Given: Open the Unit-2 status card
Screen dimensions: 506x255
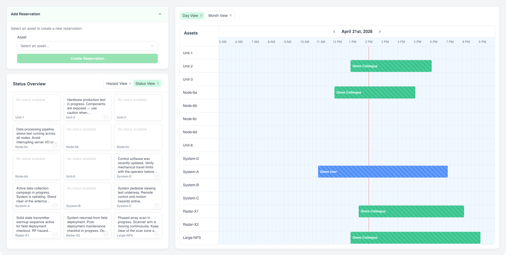Looking at the screenshot, I should (87, 107).
